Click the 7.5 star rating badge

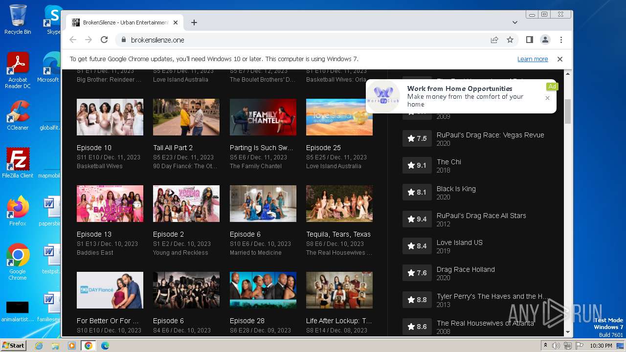point(417,138)
